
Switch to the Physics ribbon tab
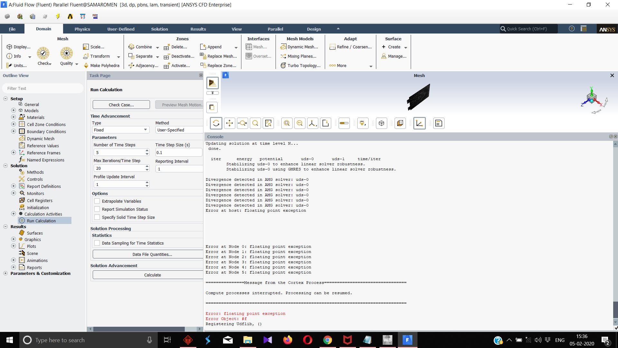pos(82,29)
